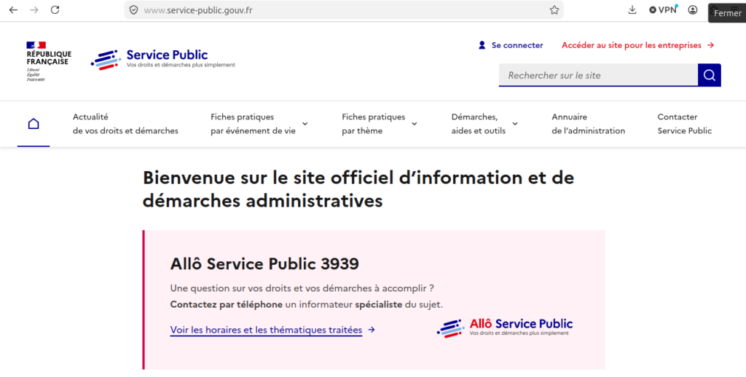Click the Allô Service Public logo image

click(505, 328)
